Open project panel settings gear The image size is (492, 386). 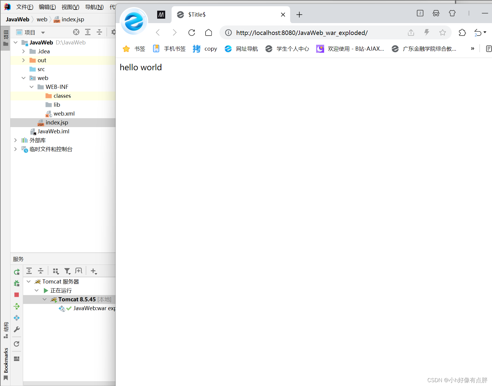click(x=113, y=32)
